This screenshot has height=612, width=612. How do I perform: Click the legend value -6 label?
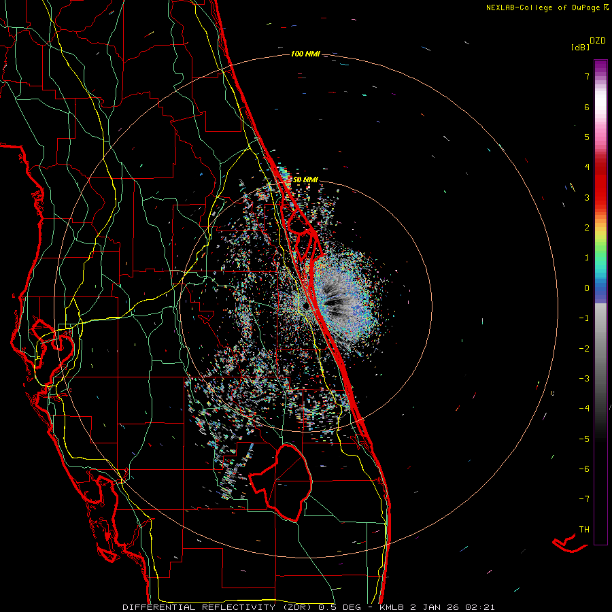pyautogui.click(x=584, y=469)
